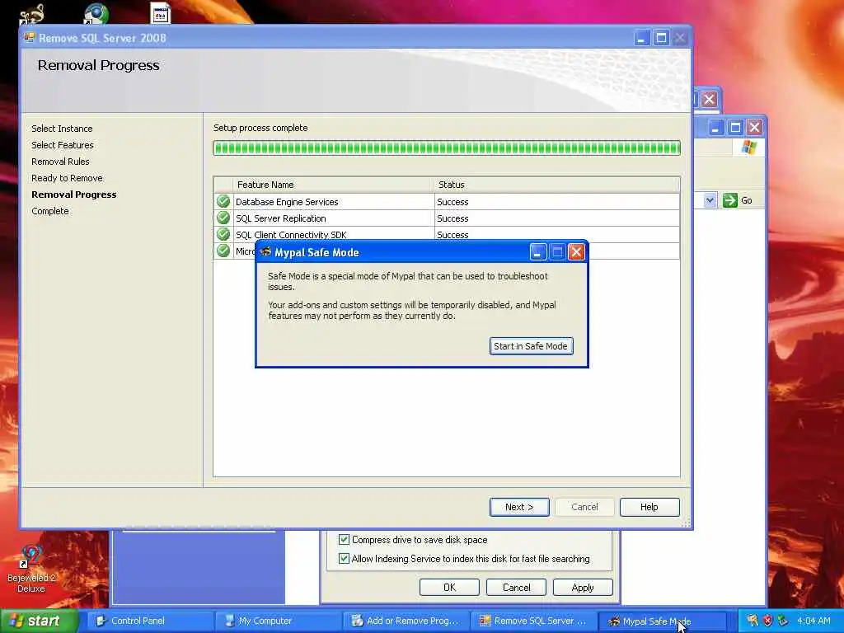Toggle Compress drive to save disk space
844x633 pixels.
(x=344, y=539)
